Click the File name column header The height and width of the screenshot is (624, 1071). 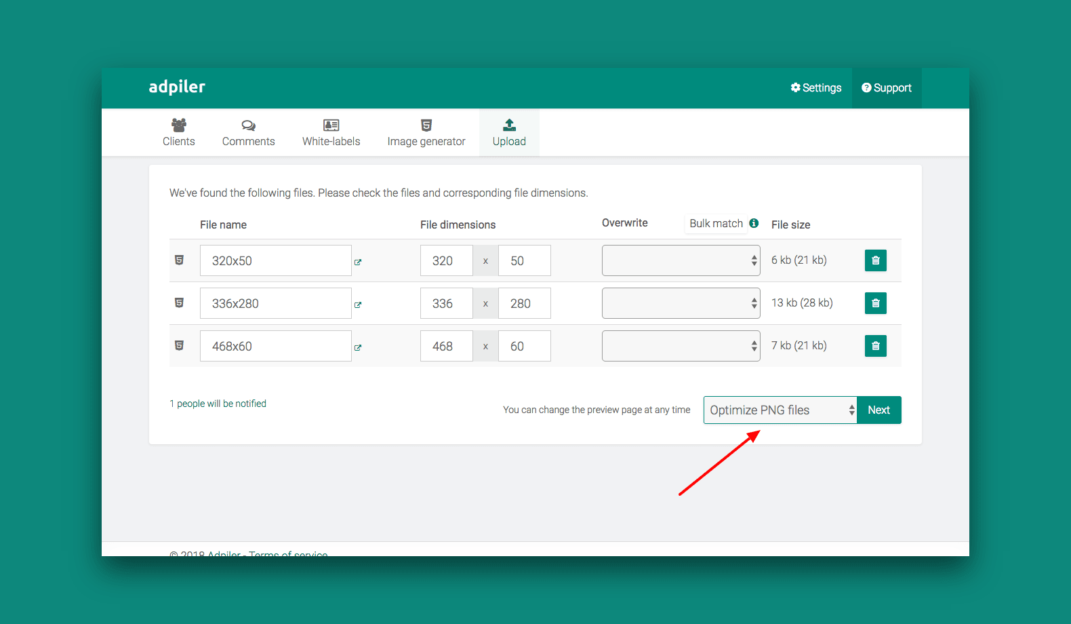(x=224, y=225)
